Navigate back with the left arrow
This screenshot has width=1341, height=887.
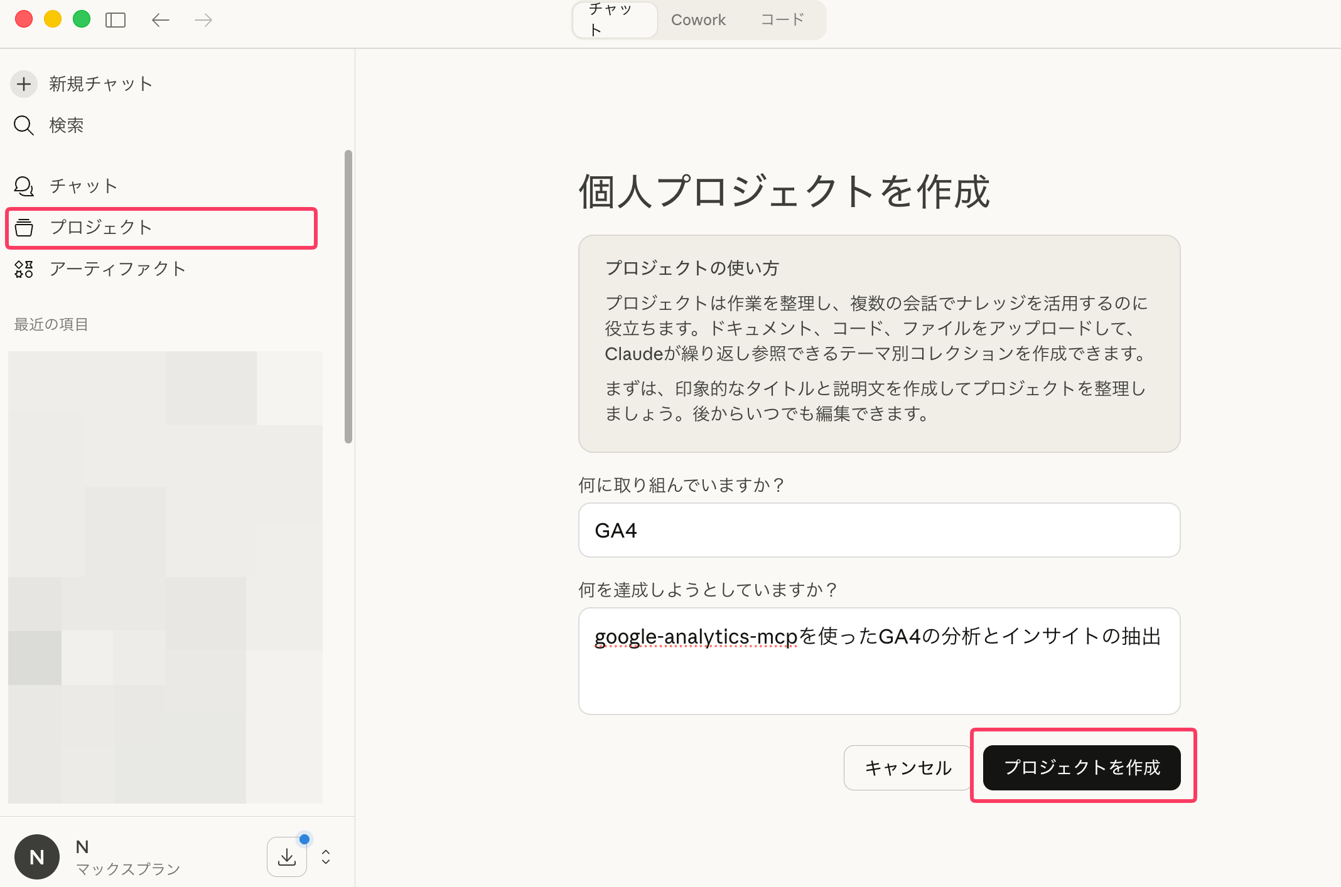[160, 19]
